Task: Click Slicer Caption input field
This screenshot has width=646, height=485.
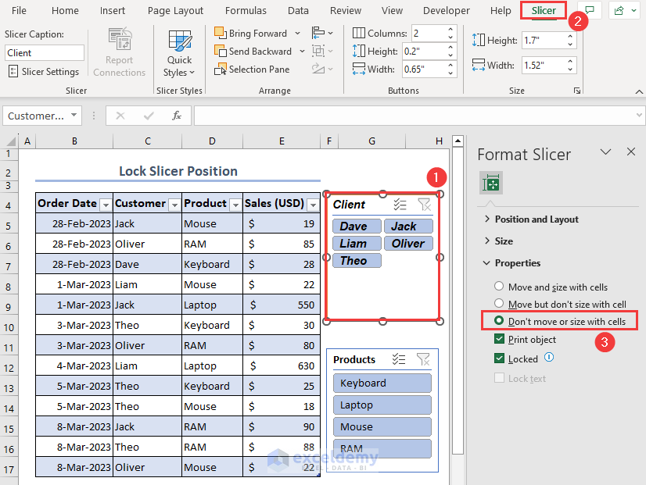Action: pos(45,53)
